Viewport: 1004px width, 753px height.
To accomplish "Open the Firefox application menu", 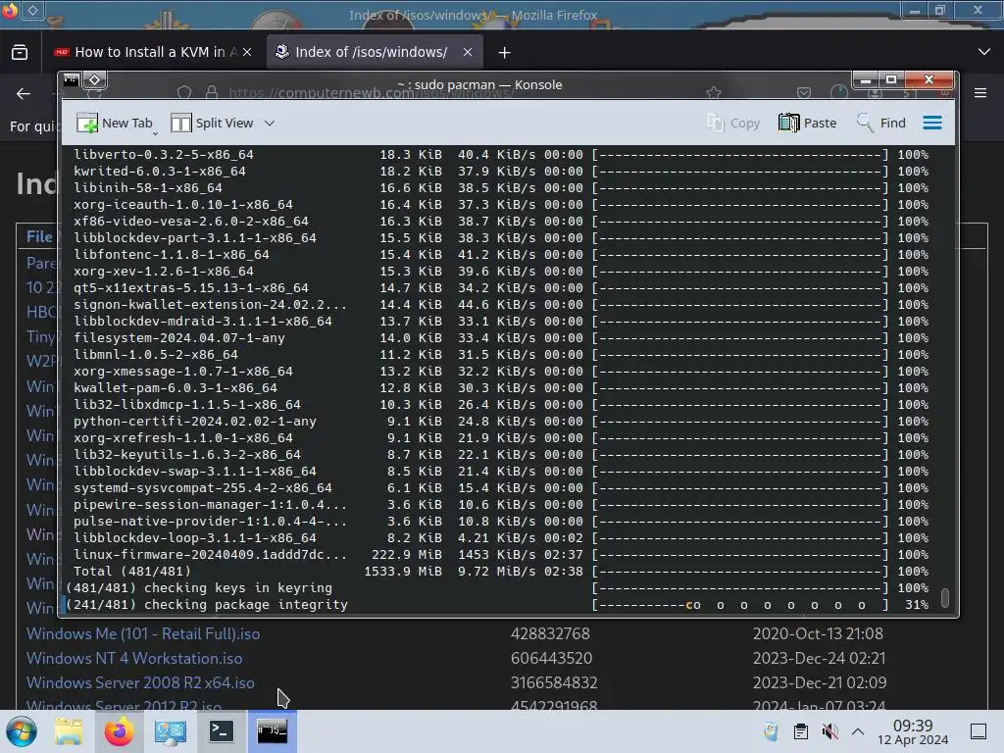I will pos(980,93).
